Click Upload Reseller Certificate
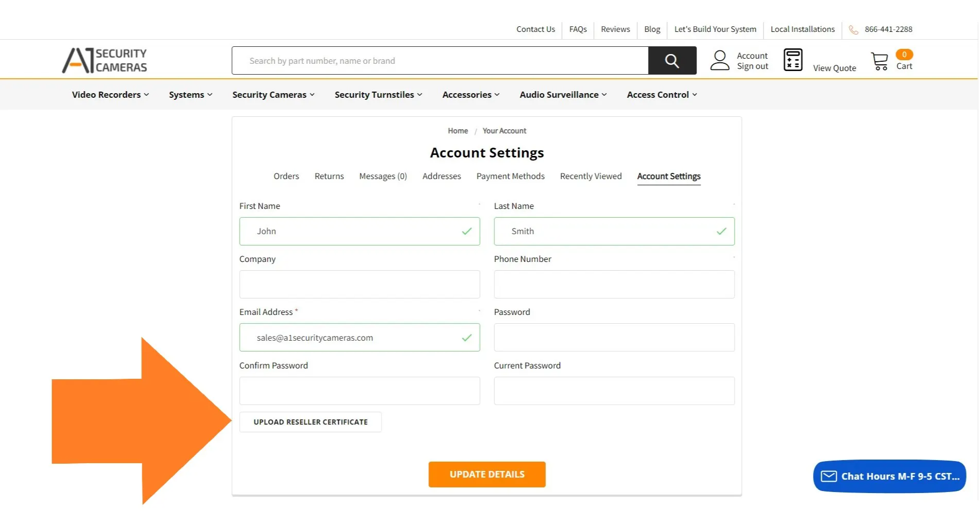This screenshot has width=979, height=527. pos(310,421)
